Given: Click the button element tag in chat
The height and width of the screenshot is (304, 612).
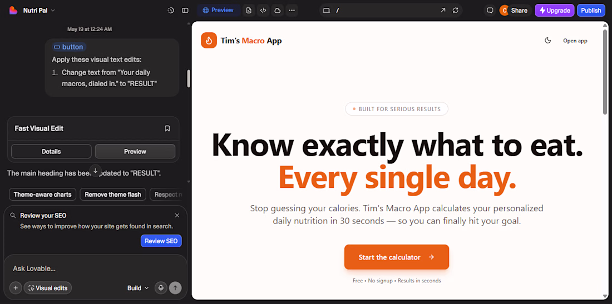Looking at the screenshot, I should (x=69, y=47).
